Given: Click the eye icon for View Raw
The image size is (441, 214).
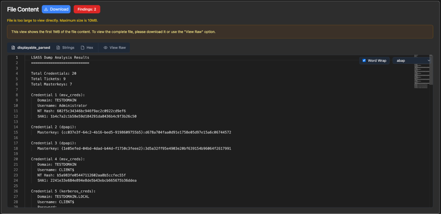Looking at the screenshot, I should pos(105,47).
